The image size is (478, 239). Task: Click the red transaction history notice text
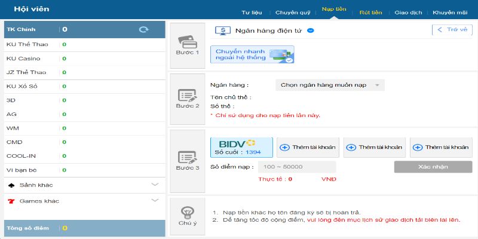pyautogui.click(x=384, y=220)
